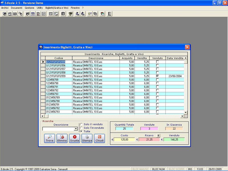Click the Svuota red X button
This screenshot has height=171, width=228.
point(74,138)
